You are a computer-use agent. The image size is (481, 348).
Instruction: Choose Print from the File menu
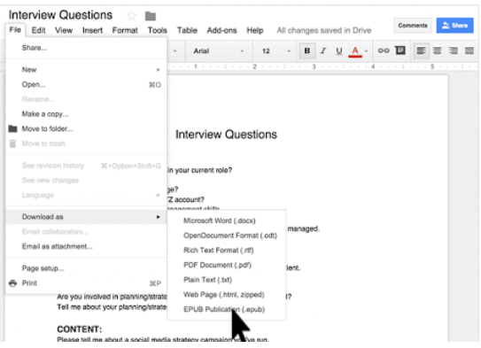tap(86, 283)
